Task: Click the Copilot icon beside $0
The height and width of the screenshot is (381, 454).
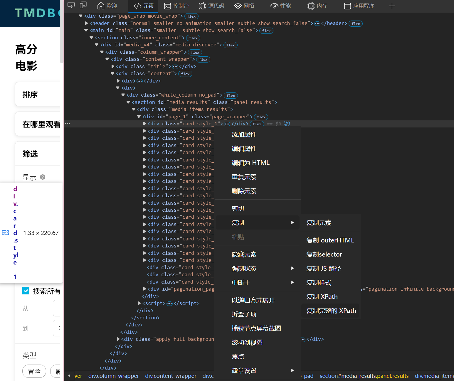Action: click(287, 124)
